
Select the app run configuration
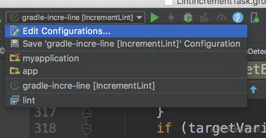[30, 71]
